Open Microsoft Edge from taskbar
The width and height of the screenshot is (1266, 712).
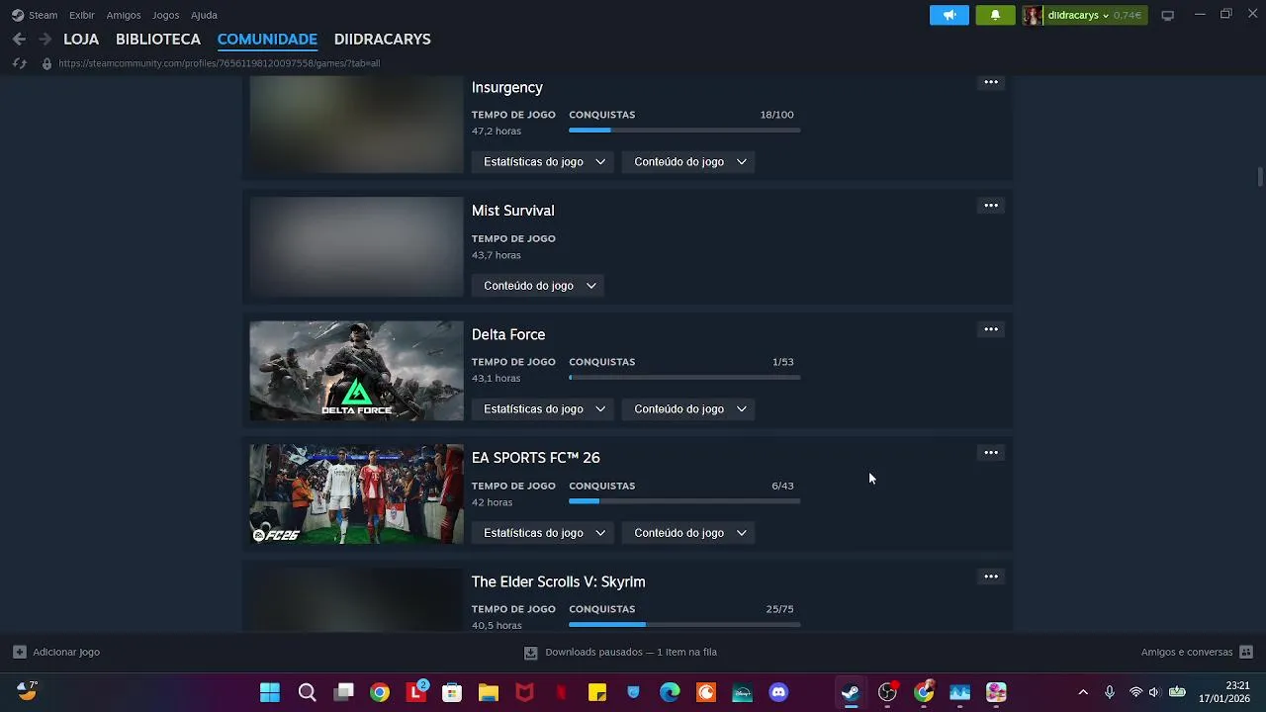670,692
